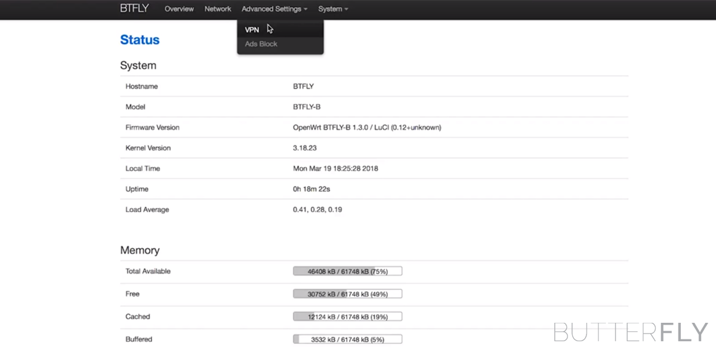
Task: Click the Uptime value
Action: point(311,189)
